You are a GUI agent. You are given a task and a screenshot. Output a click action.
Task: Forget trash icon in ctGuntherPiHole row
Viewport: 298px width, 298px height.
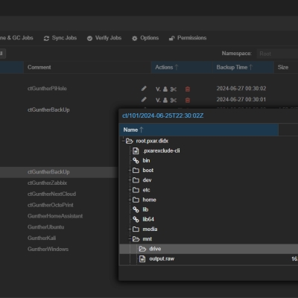(188, 89)
